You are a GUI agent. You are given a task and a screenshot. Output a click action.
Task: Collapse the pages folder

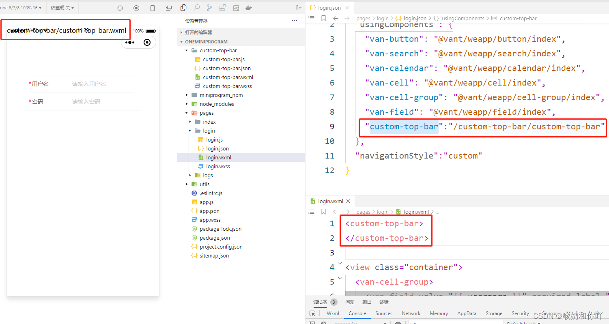coord(207,113)
